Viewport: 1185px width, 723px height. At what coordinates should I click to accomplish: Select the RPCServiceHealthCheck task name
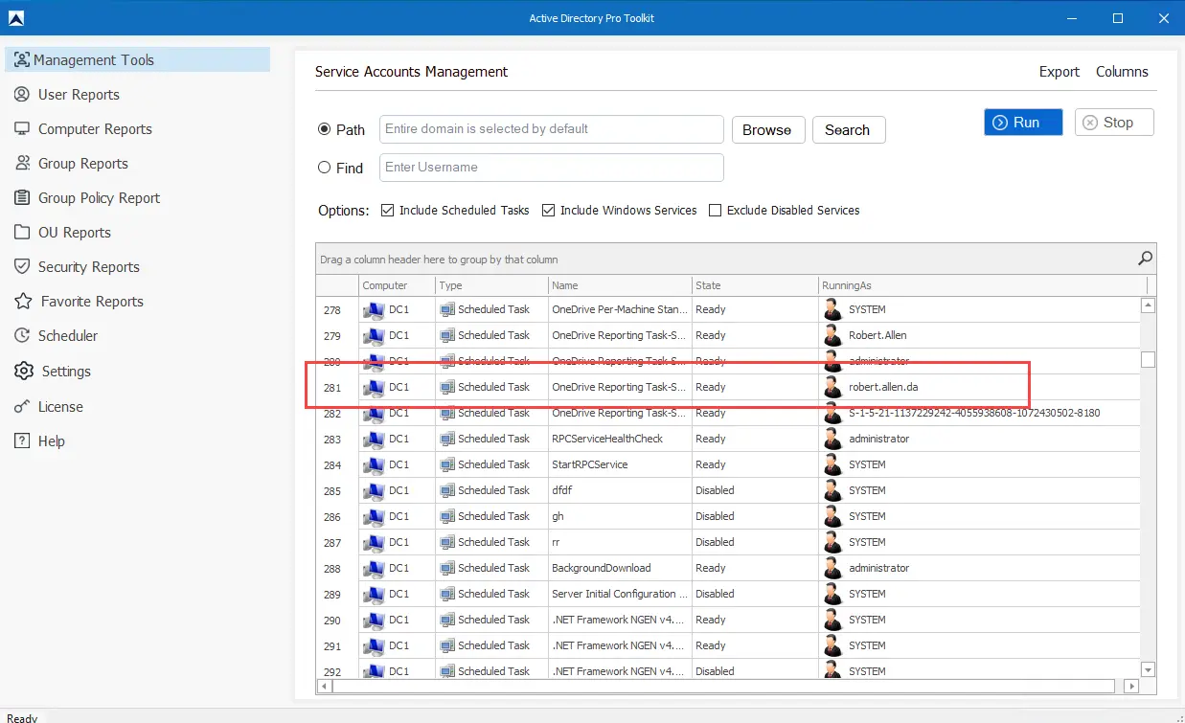click(x=607, y=439)
